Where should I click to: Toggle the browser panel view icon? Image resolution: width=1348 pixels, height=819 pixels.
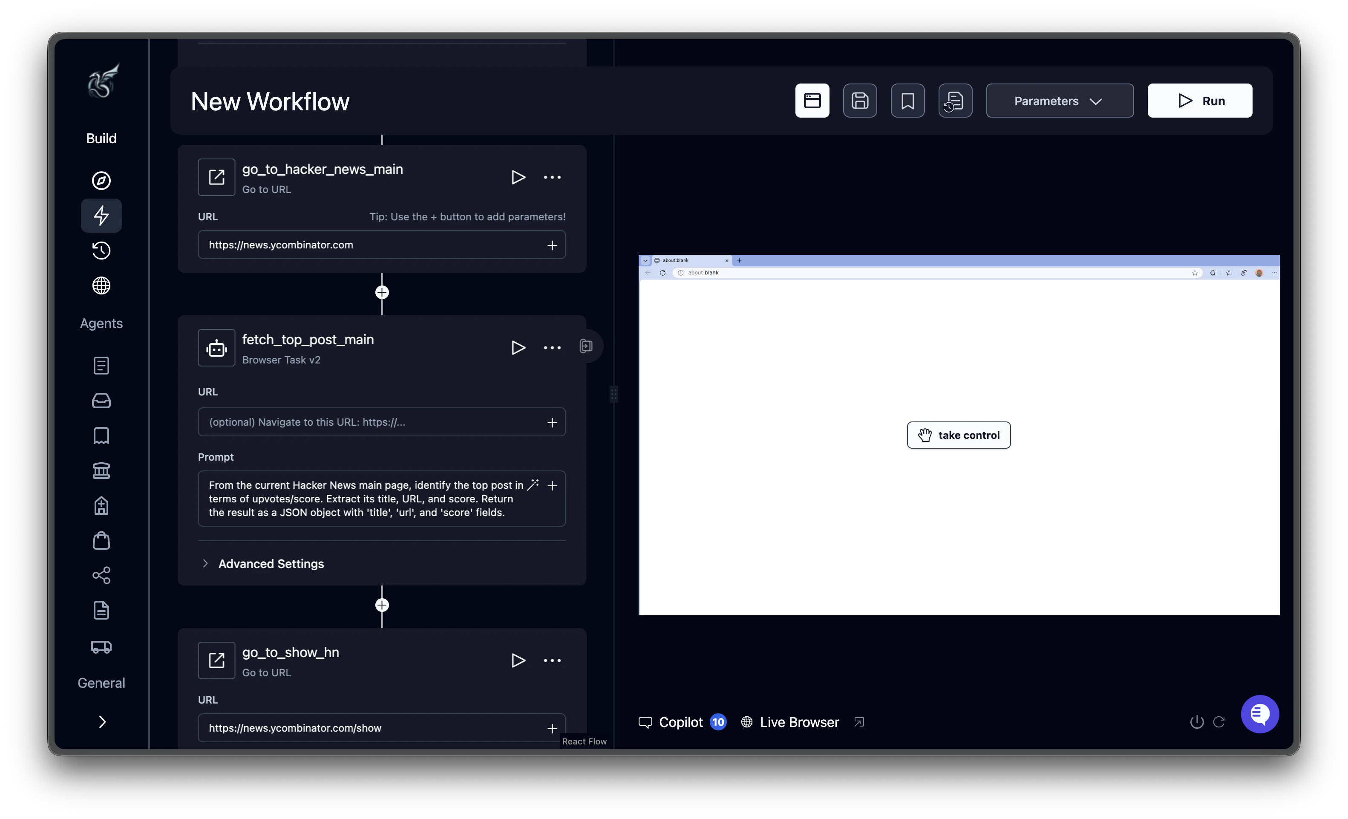click(812, 100)
